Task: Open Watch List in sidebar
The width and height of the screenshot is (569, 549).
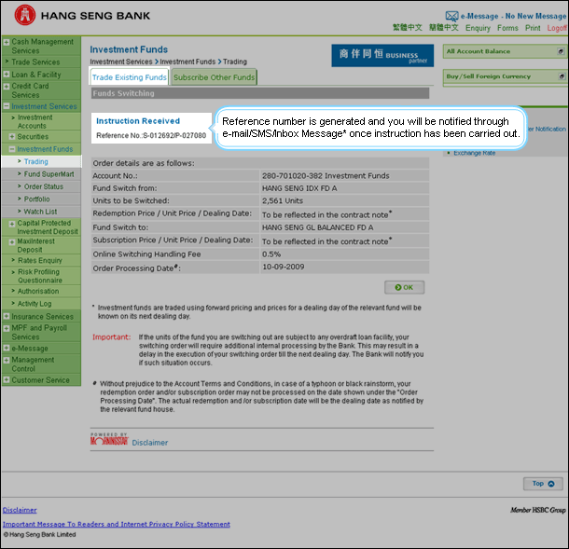Action: click(40, 212)
